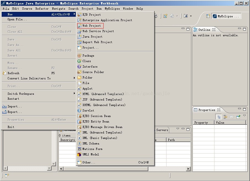Image resolution: width=250 pixels, height=181 pixels.
Task: Click Open File... in File menu
Action: point(39,20)
